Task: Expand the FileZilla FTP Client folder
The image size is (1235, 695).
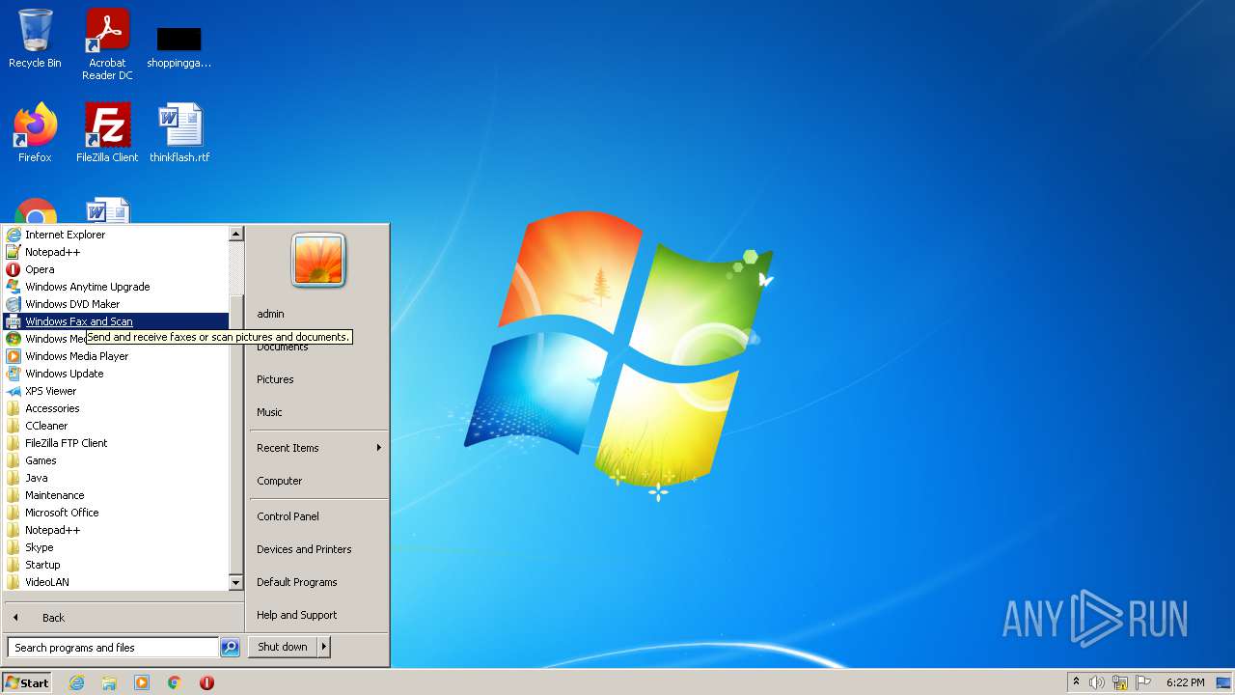Action: click(x=116, y=443)
